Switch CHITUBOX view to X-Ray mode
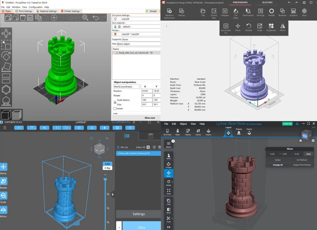 pos(107,168)
